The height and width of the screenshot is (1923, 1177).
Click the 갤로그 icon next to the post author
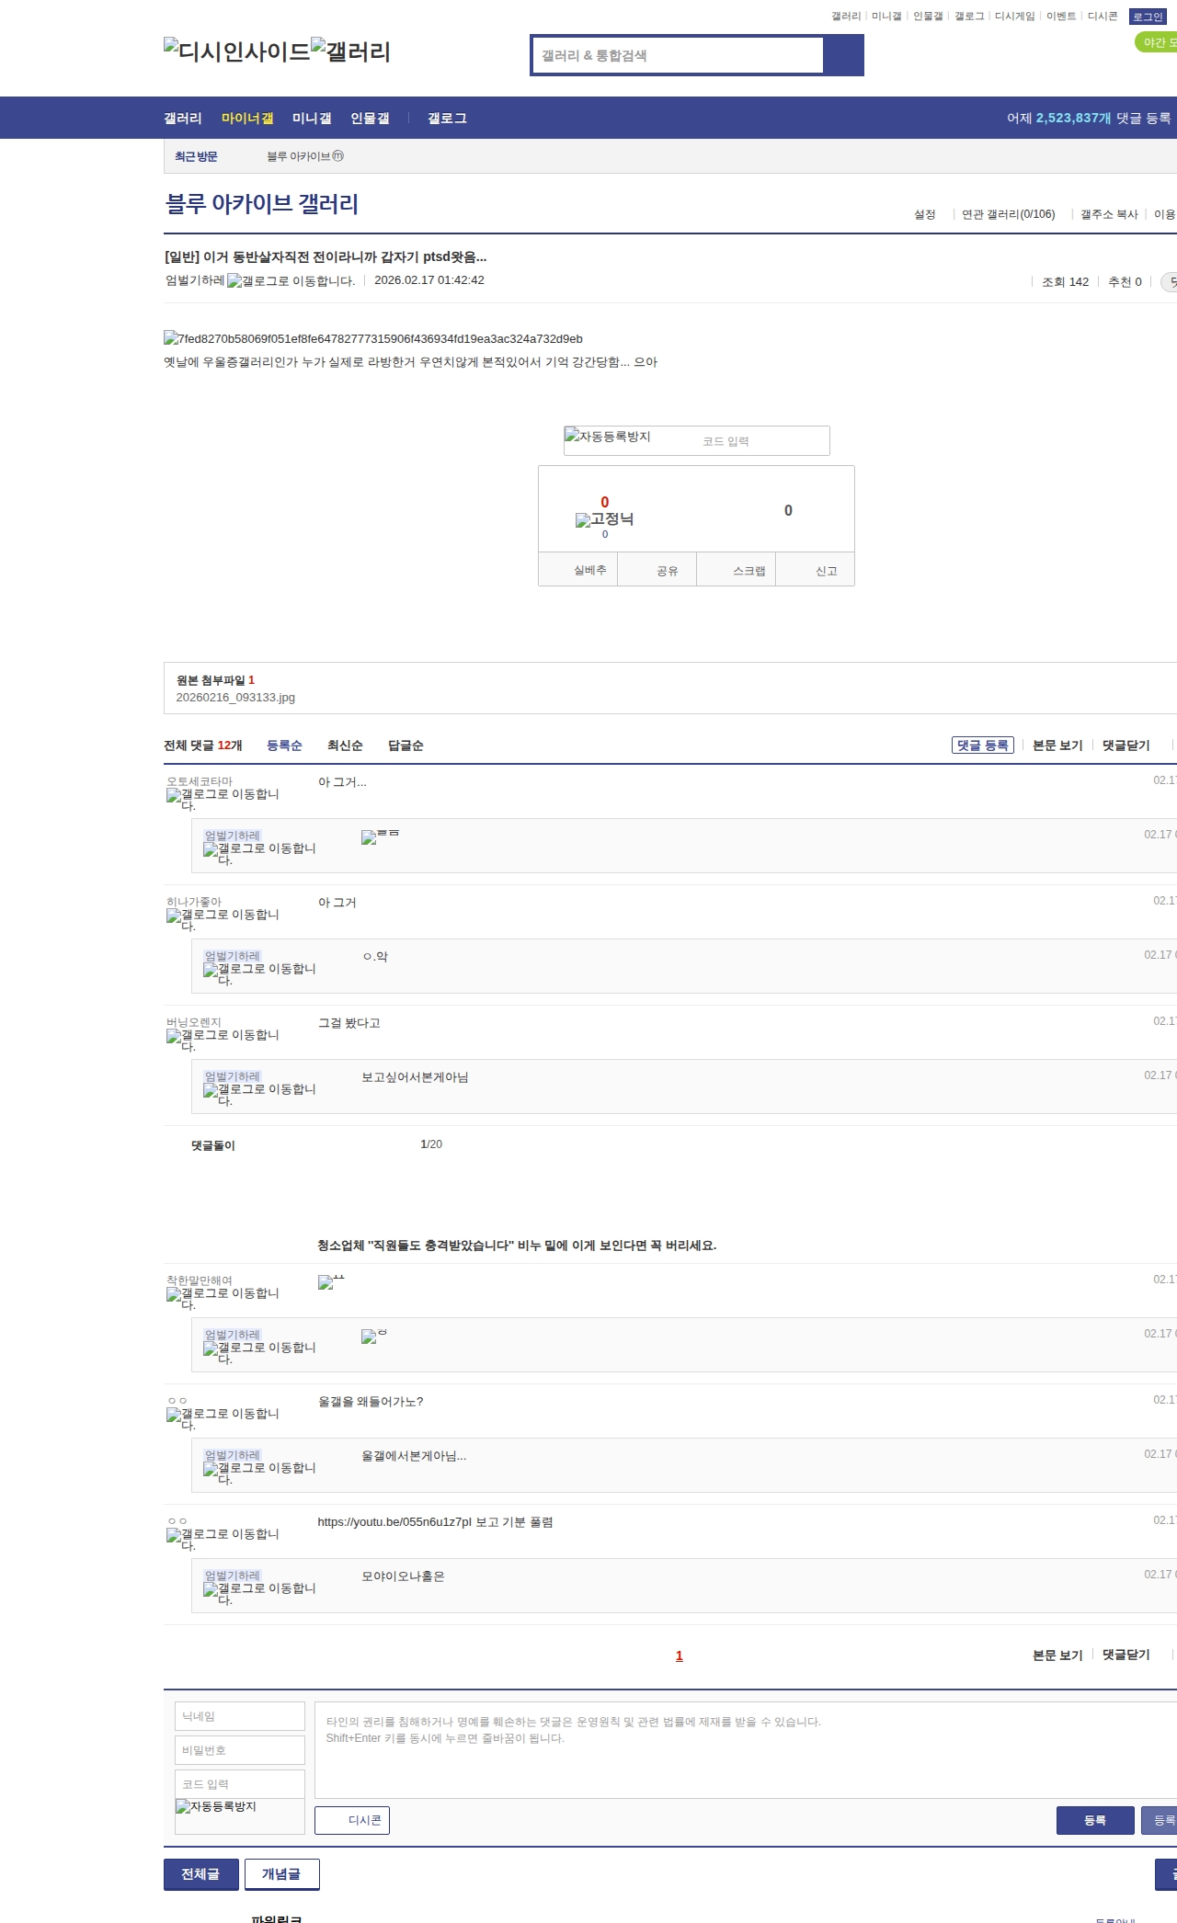[291, 281]
